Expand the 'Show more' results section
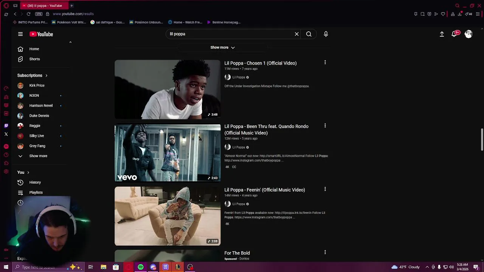Screen dimensions: 484x272 point(222,48)
